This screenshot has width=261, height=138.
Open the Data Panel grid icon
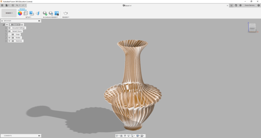[x=2, y=5]
